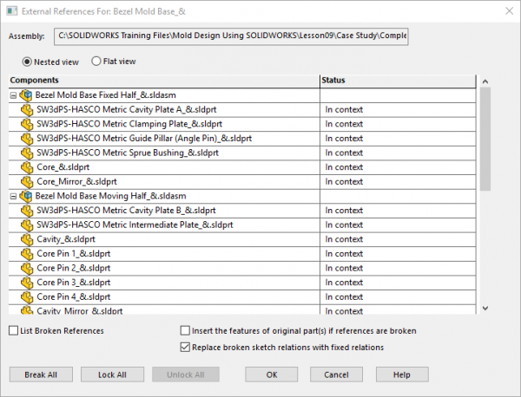Viewport: 521px width, 397px height.
Task: Click the Sprue Bushing part icon
Action: (27, 153)
